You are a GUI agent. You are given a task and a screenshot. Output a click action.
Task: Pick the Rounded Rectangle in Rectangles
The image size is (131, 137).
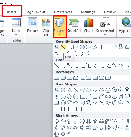(63, 78)
